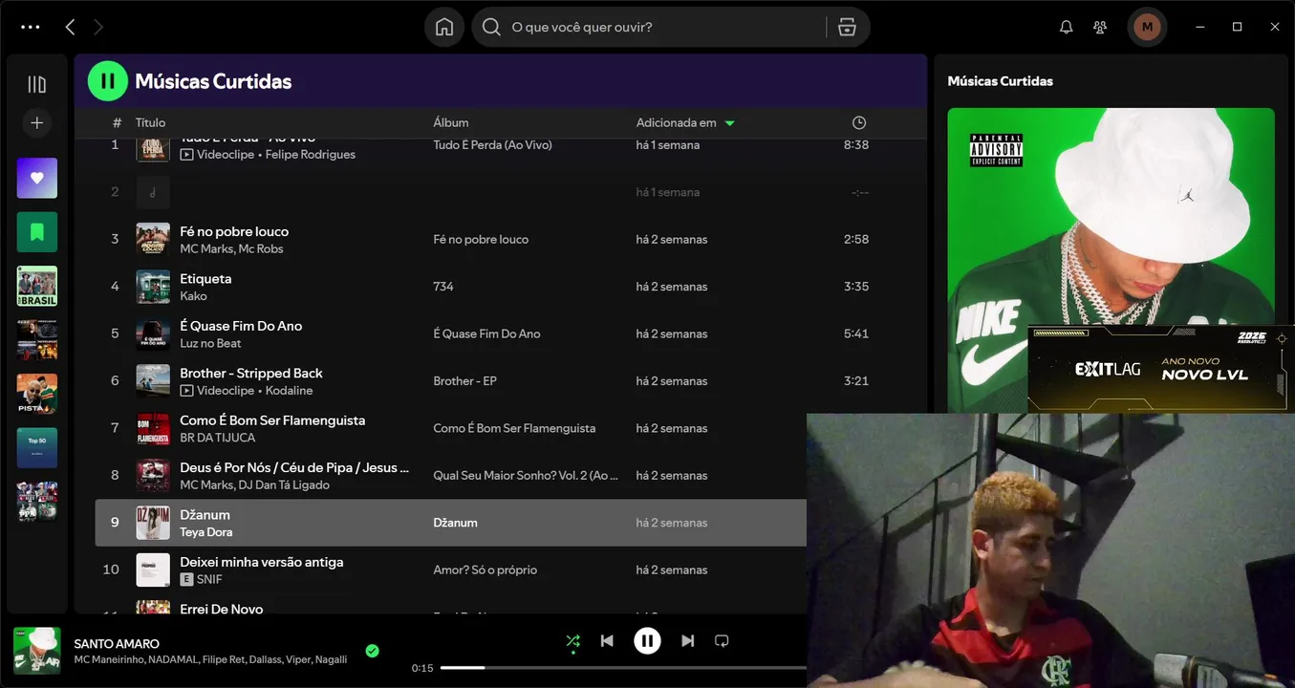Pause Músicas Curtidas with green button
Screen dimensions: 1295x688
tap(108, 81)
